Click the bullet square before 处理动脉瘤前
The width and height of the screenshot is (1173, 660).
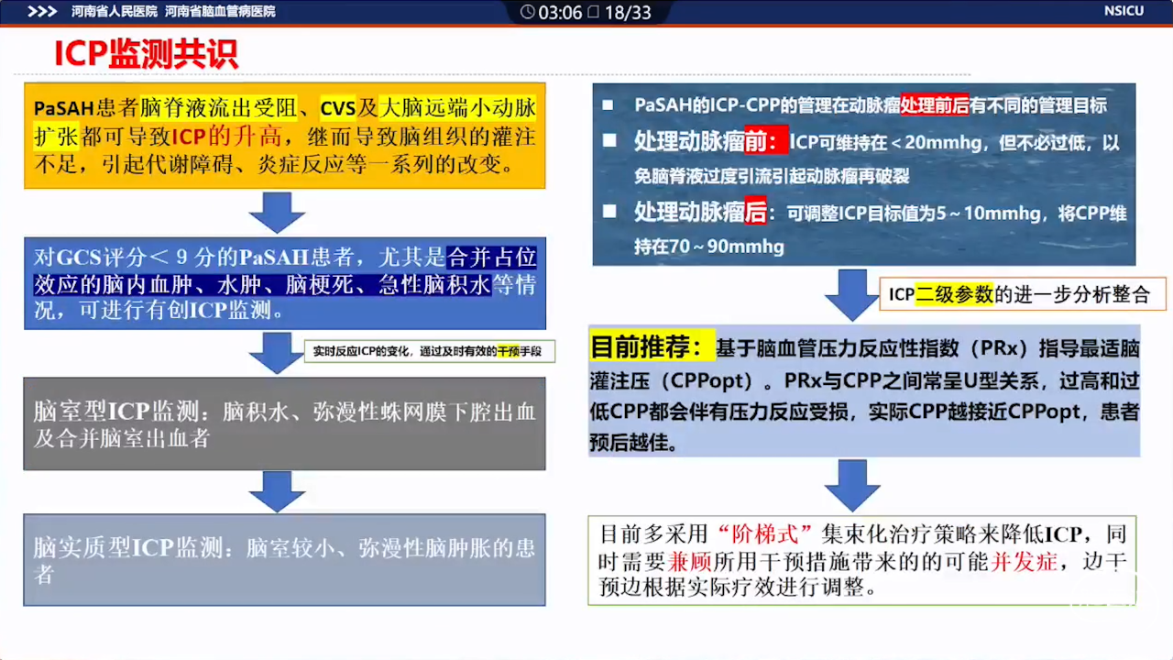click(x=608, y=142)
